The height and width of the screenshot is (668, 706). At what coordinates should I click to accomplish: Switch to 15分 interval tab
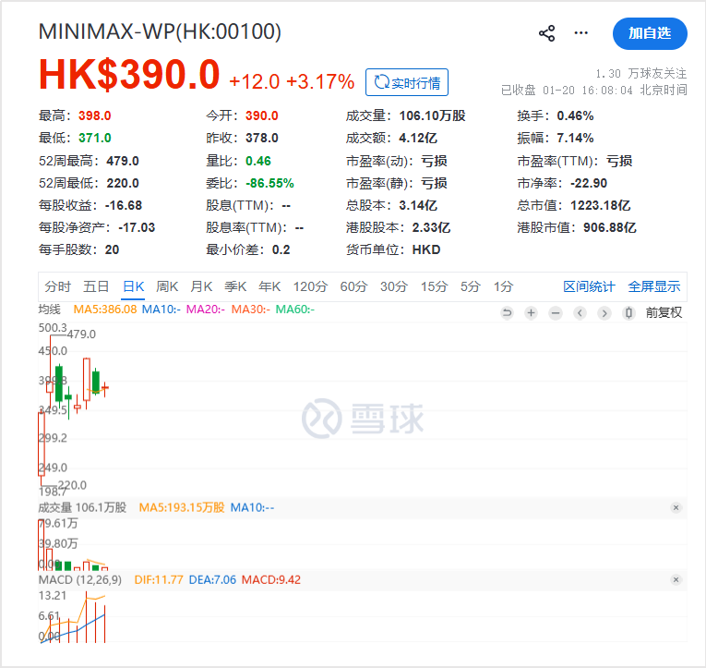pyautogui.click(x=434, y=286)
